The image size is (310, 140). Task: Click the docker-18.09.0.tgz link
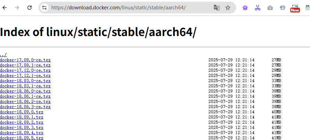click(x=21, y=112)
